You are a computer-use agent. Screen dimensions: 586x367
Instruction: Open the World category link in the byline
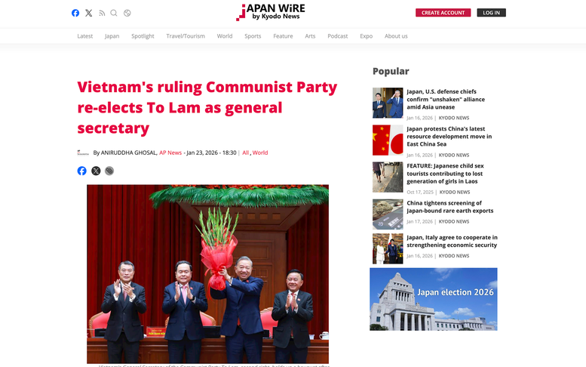(x=260, y=153)
